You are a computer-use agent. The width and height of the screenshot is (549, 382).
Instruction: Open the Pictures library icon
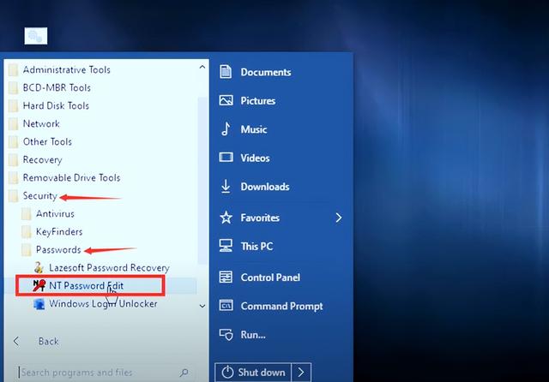[x=226, y=100]
